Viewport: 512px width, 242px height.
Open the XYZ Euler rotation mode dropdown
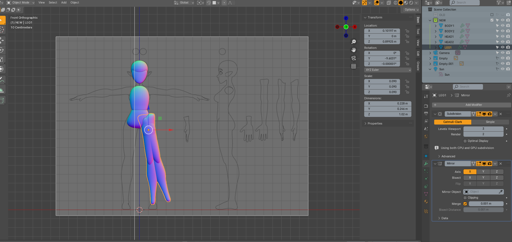[x=388, y=70]
